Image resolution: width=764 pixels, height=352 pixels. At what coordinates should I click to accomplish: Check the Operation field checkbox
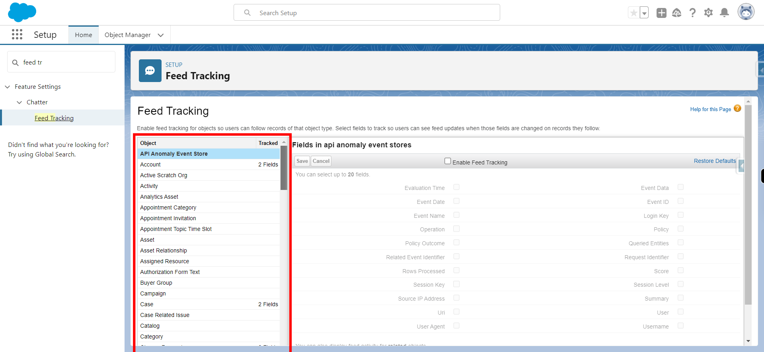pos(456,229)
